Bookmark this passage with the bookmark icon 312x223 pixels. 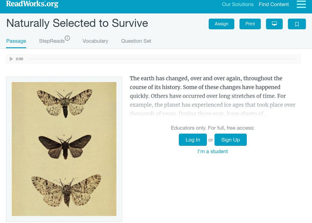(296, 24)
